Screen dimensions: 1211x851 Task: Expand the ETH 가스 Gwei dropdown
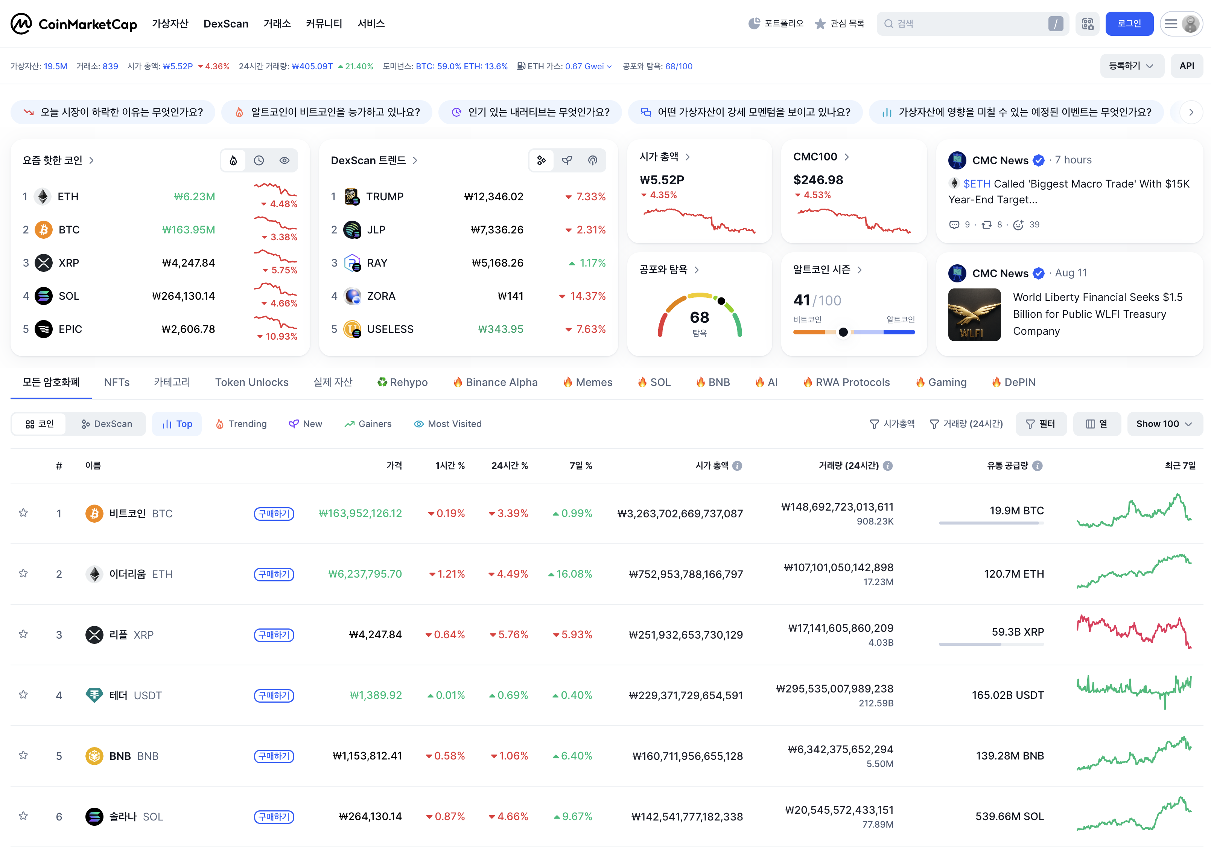pos(609,67)
